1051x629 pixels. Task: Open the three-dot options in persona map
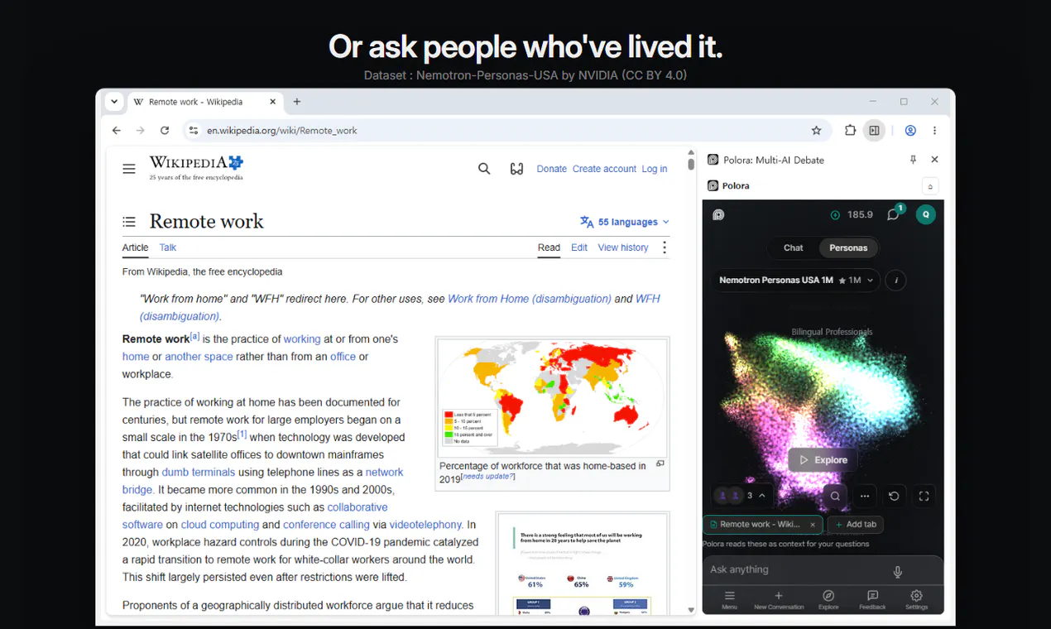865,497
